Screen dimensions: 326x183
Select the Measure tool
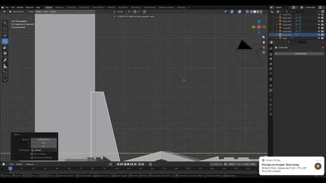coord(5,66)
